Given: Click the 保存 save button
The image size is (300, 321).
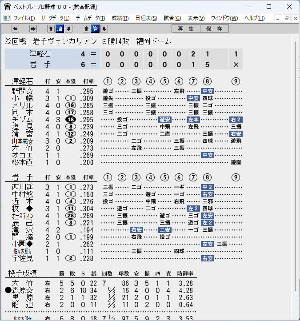Looking at the screenshot, I should tap(214, 29).
